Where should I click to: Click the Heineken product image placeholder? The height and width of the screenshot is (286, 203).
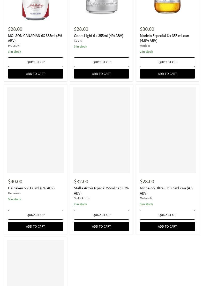(35, 130)
